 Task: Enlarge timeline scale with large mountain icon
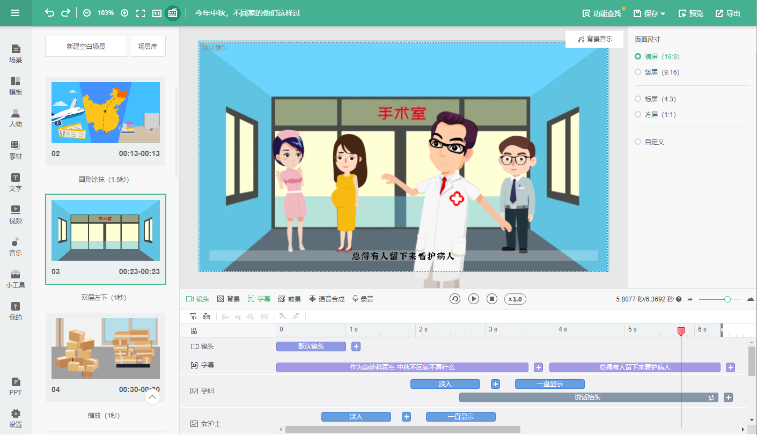pyautogui.click(x=751, y=299)
